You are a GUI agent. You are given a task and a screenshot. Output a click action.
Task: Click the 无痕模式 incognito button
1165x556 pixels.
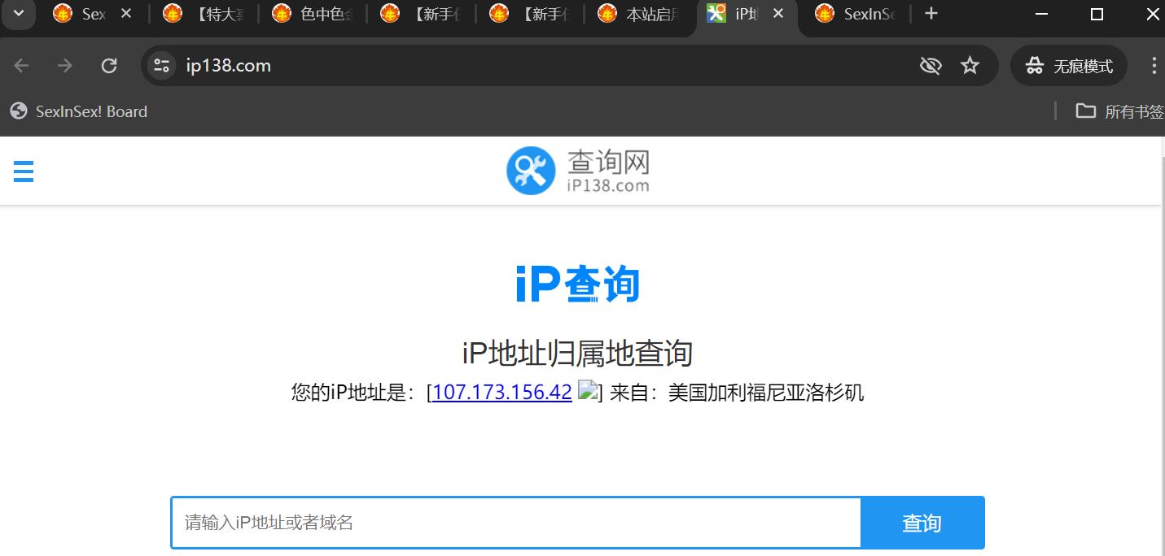click(1069, 66)
